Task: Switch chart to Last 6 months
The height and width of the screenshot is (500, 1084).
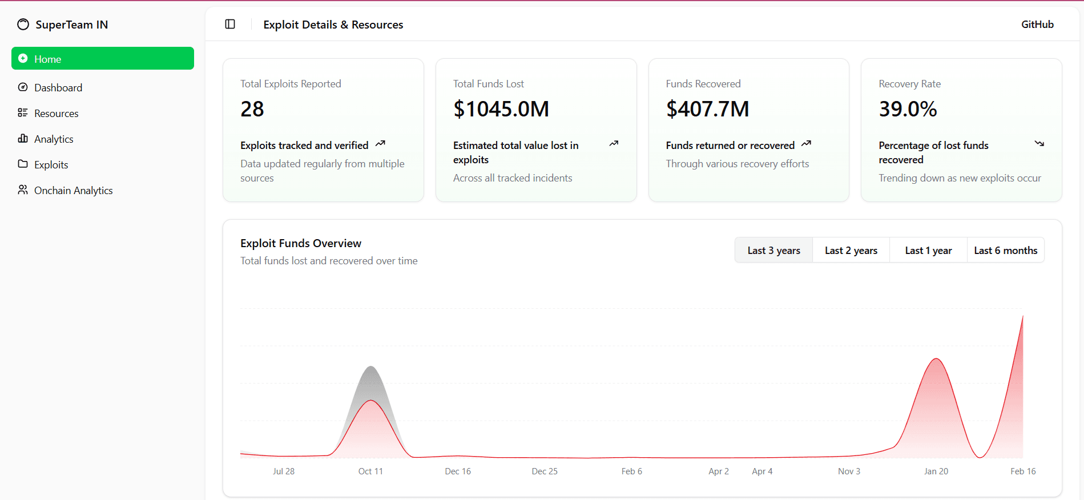Action: coord(1006,250)
